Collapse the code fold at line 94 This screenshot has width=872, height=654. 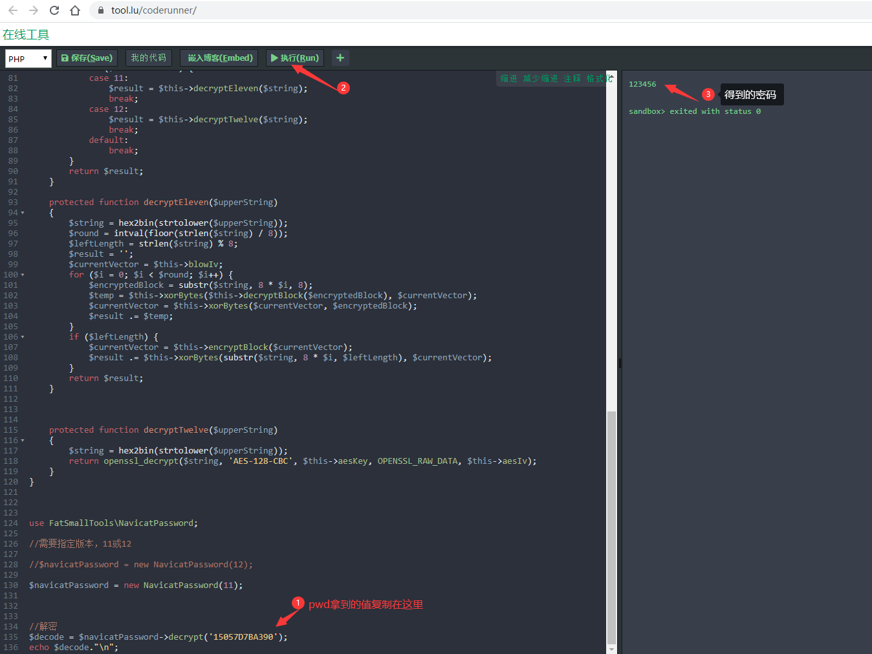pos(23,213)
